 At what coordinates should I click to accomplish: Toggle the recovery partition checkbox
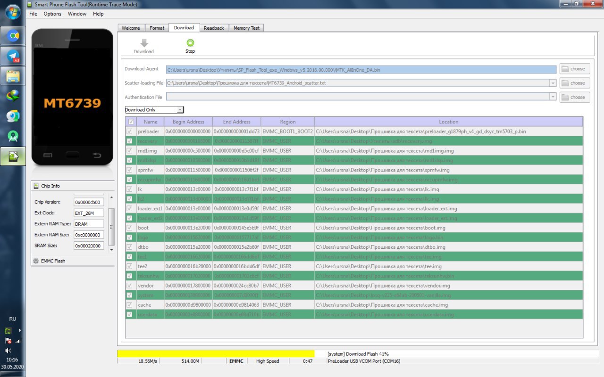[130, 141]
